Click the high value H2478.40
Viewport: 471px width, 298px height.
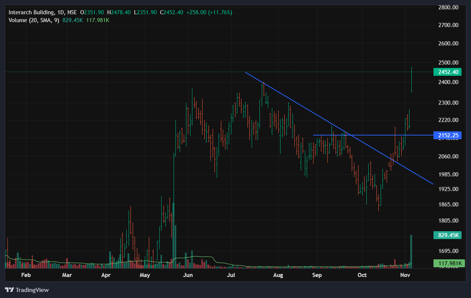(x=119, y=13)
